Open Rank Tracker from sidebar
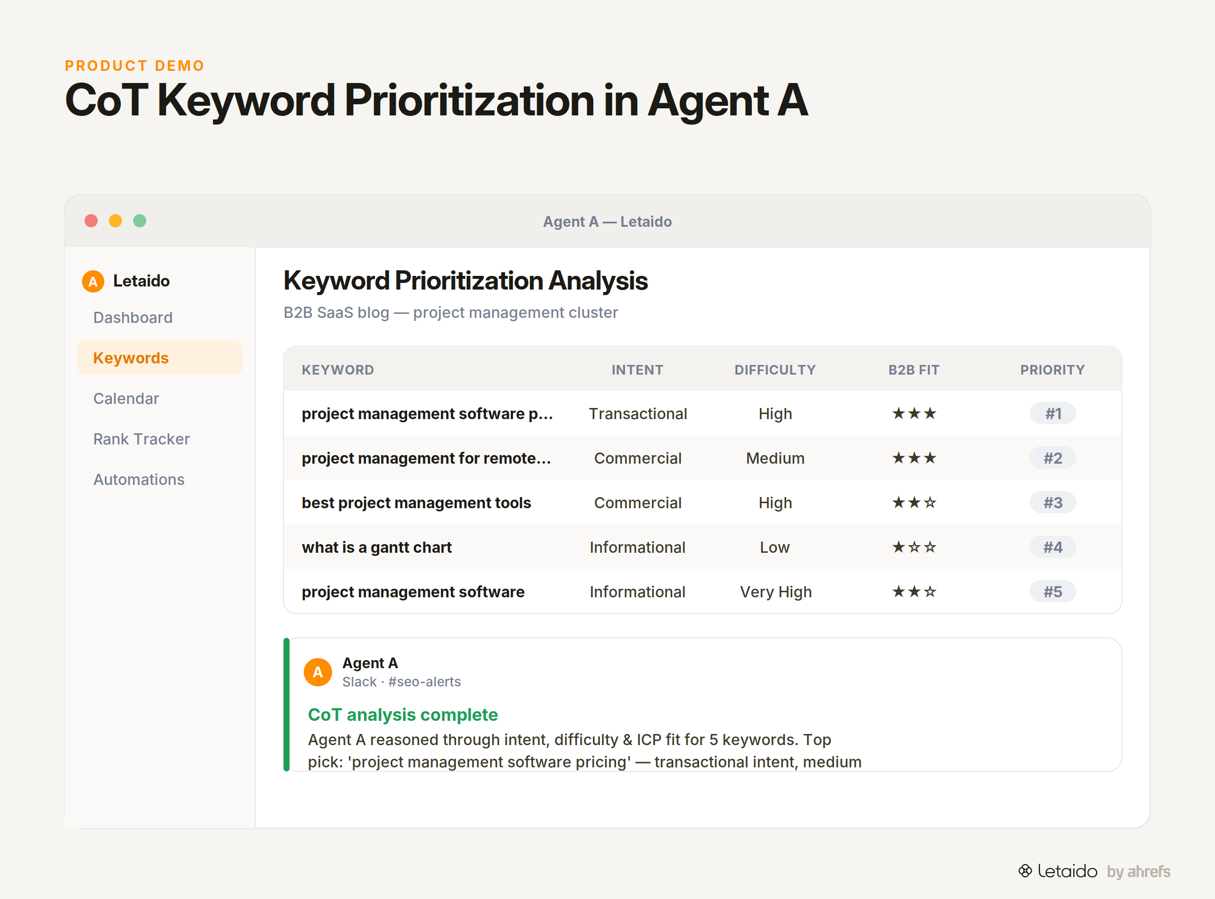 click(x=141, y=438)
